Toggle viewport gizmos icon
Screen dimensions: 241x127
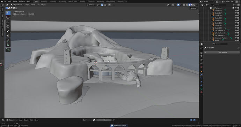(173, 5)
